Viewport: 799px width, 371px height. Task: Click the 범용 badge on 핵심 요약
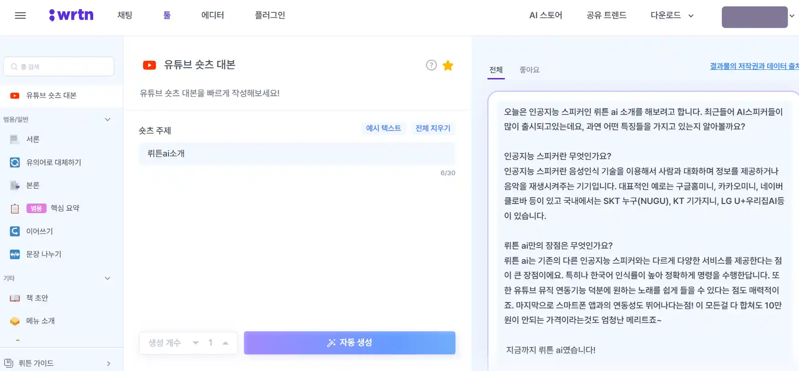[x=37, y=209]
